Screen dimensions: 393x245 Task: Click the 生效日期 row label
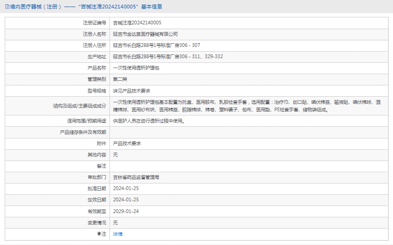[97, 200]
